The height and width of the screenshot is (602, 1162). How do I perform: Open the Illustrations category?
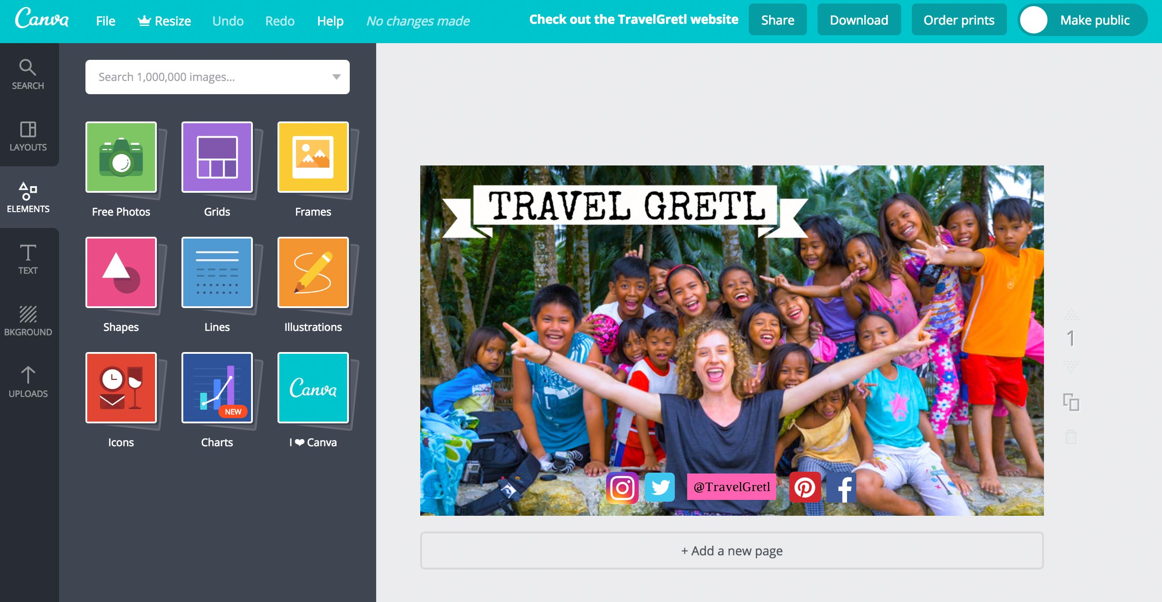pos(313,272)
